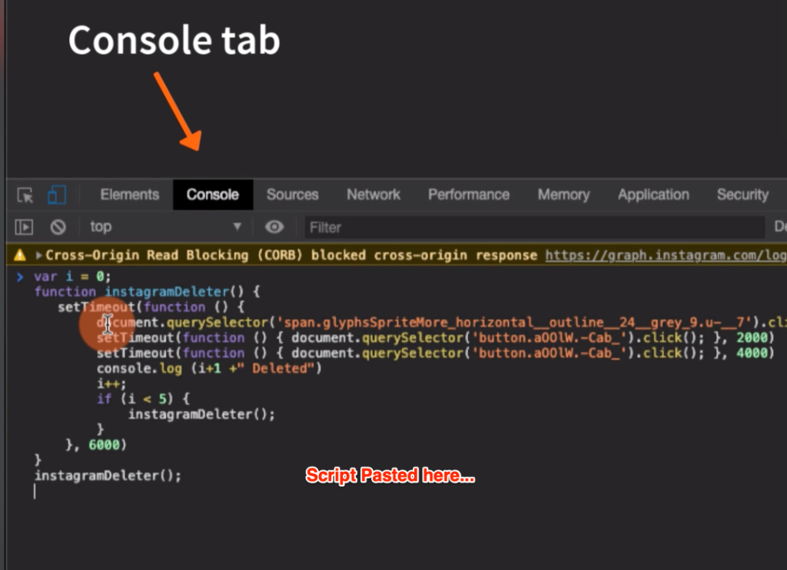The width and height of the screenshot is (787, 570).
Task: Open the Network panel
Action: coord(373,194)
